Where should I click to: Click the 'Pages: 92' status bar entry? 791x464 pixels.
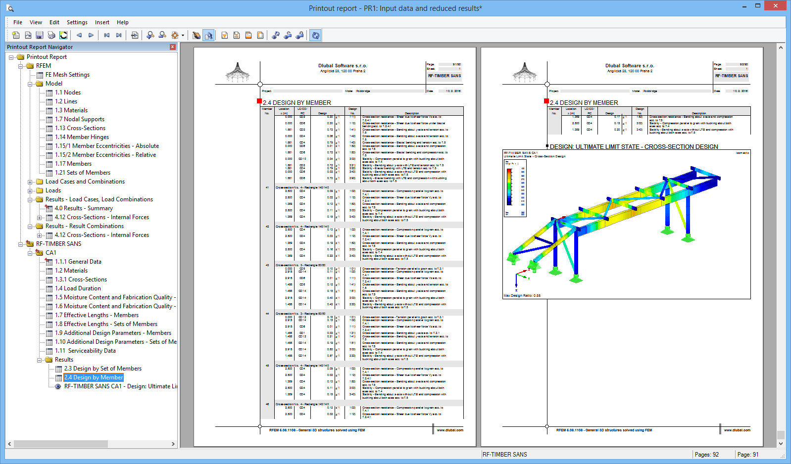(707, 455)
